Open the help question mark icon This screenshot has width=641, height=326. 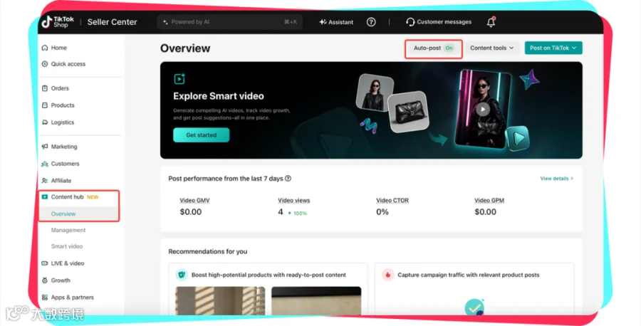point(371,22)
